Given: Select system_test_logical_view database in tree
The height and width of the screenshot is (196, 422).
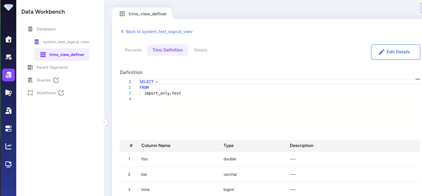Looking at the screenshot, I should (66, 42).
